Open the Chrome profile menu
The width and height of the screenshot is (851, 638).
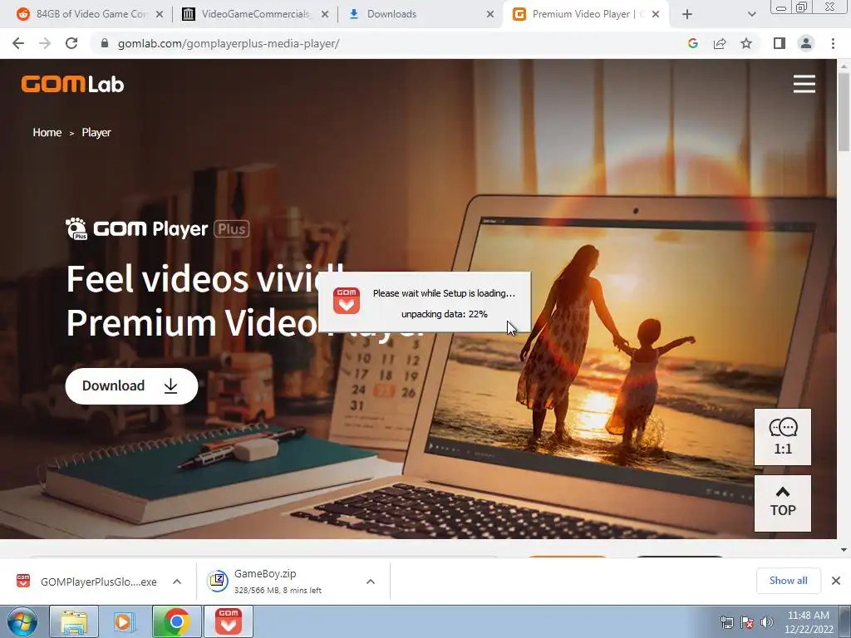[x=806, y=43]
